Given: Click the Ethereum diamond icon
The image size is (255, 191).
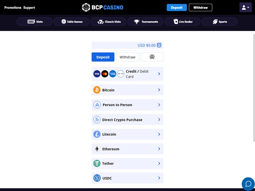Looking at the screenshot, I should [x=97, y=149].
